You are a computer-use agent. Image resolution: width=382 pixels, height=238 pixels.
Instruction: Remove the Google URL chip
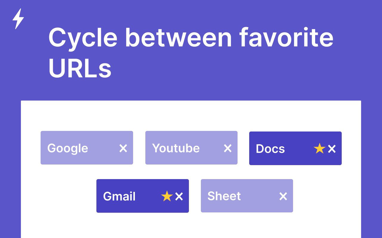[123, 148]
